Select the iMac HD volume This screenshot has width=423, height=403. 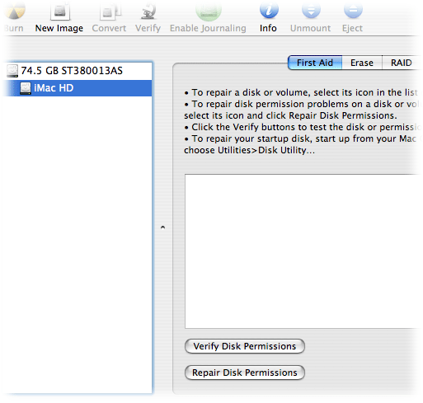pyautogui.click(x=78, y=88)
